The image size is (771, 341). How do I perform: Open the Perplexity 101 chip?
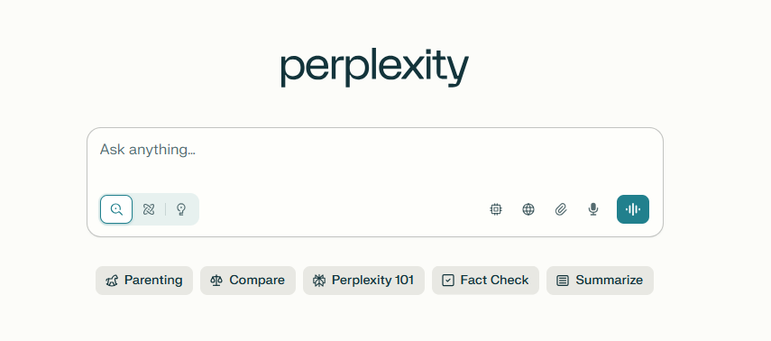click(363, 281)
